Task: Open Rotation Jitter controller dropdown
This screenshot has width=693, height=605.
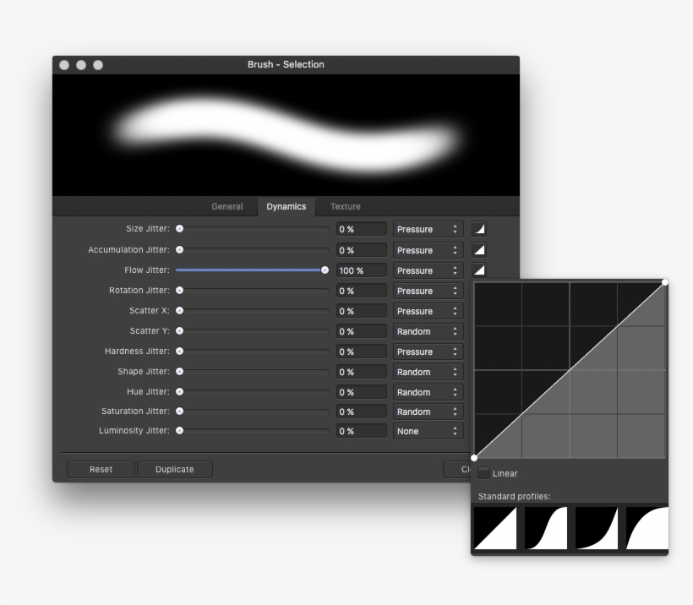Action: click(x=428, y=291)
